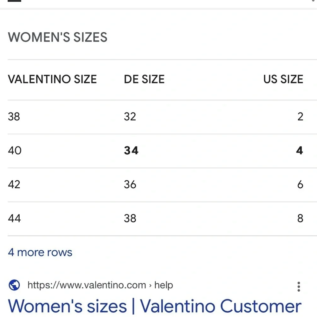Open the "Women's sizes | Valentino Customer" result
The image size is (317, 317).
[154, 306]
